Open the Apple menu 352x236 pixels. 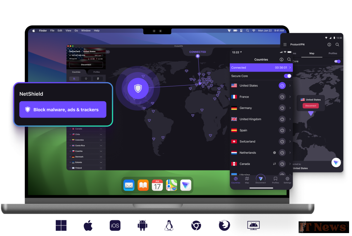tap(34, 30)
